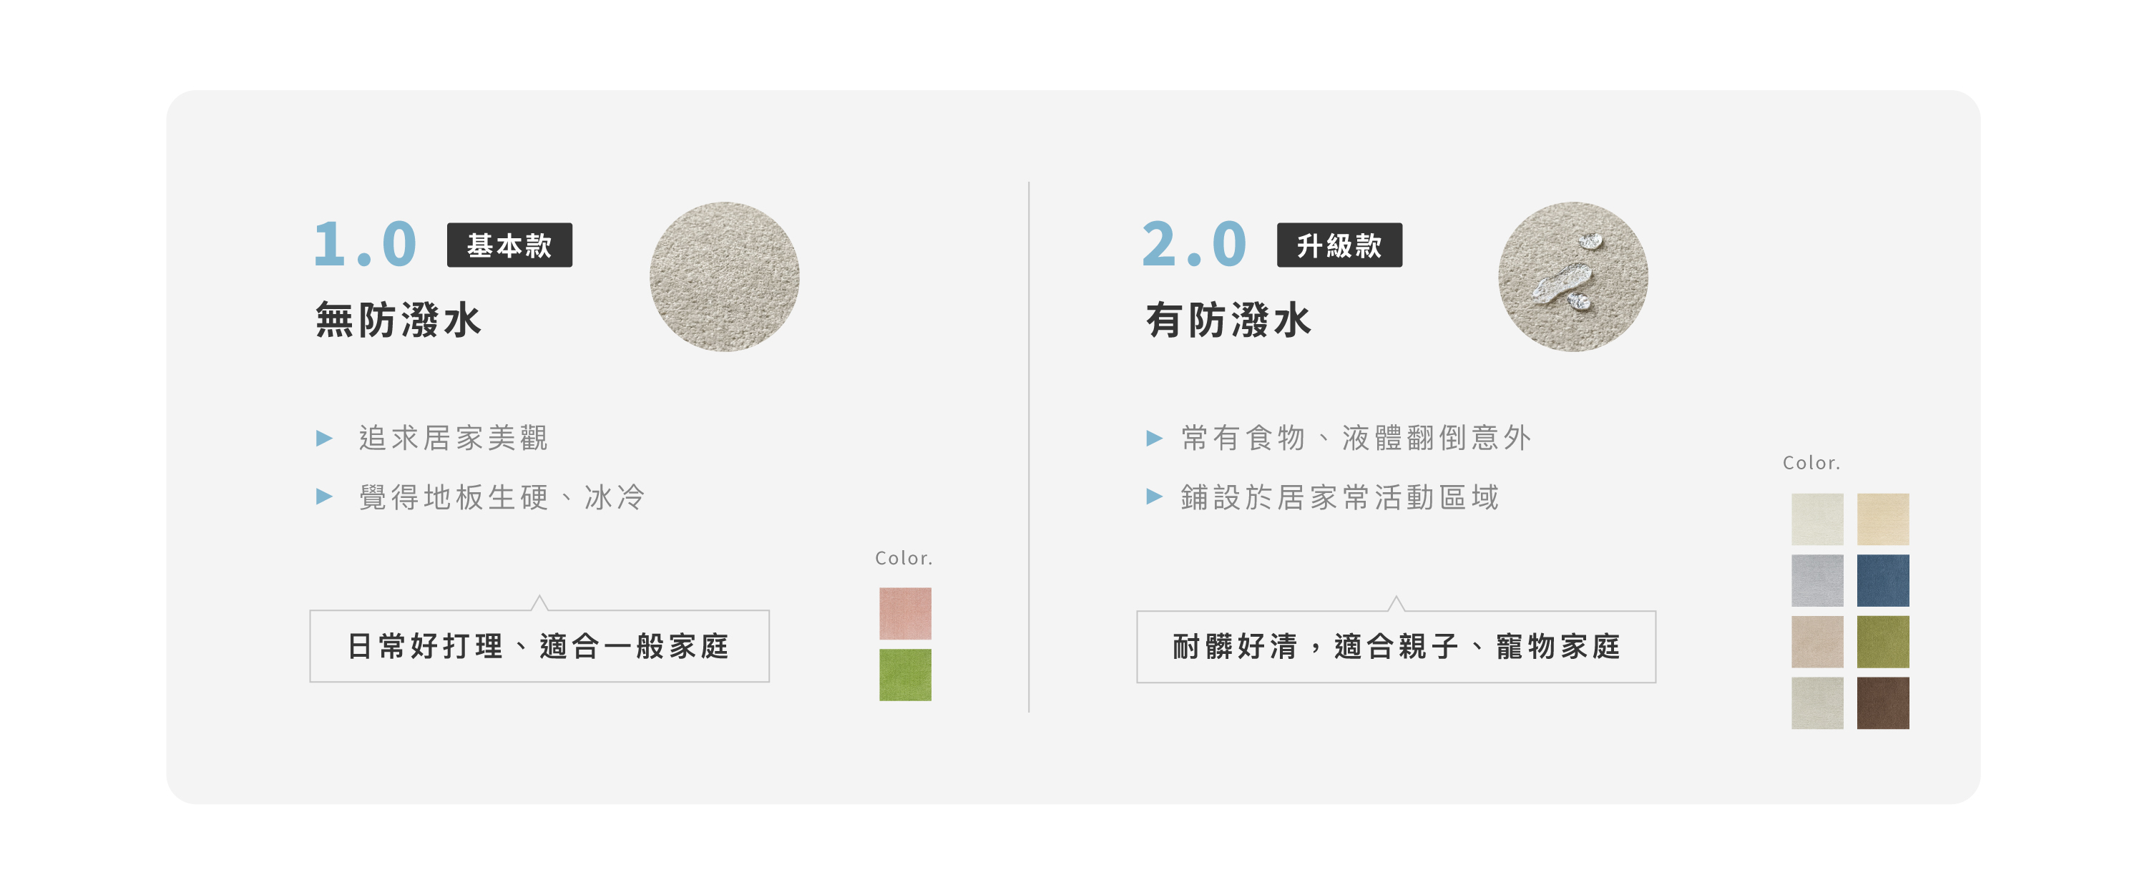The height and width of the screenshot is (895, 2147).
Task: Pick the pink color swatch
Action: [x=905, y=613]
